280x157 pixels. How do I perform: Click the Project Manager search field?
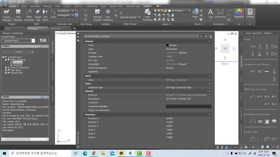coord(18,52)
